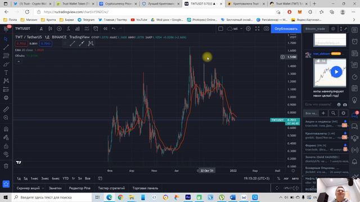This screenshot has width=360, height=202.
Task: Toggle auto scale 'авто'
Action: (x=295, y=178)
